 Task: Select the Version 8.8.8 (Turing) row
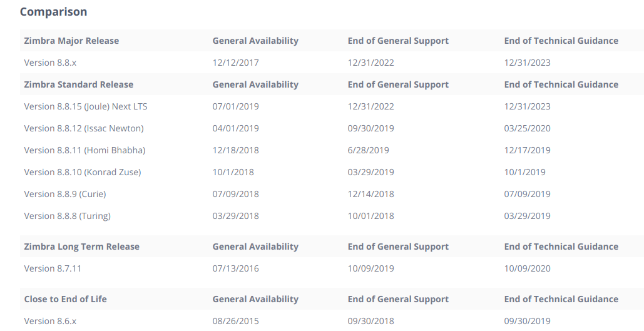pyautogui.click(x=332, y=216)
